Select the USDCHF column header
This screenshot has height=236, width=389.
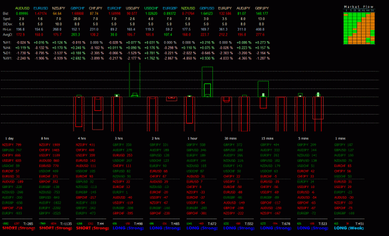click(x=151, y=8)
